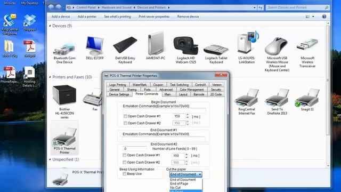The width and height of the screenshot is (341, 192).
Task: Open the Cut the paper dropdown
Action: [186, 174]
